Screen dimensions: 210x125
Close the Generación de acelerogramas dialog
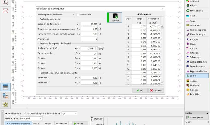162,8
